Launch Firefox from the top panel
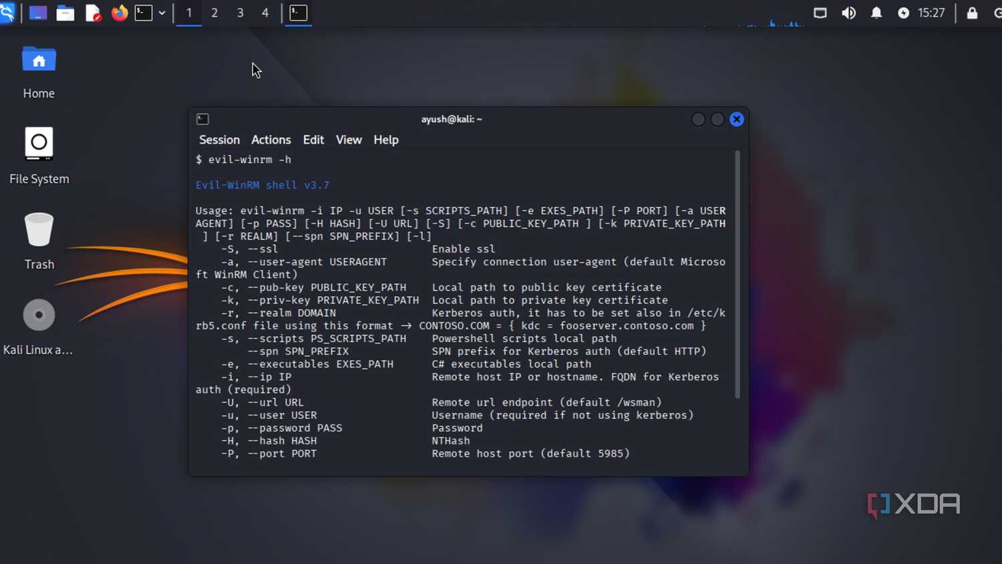 120,13
